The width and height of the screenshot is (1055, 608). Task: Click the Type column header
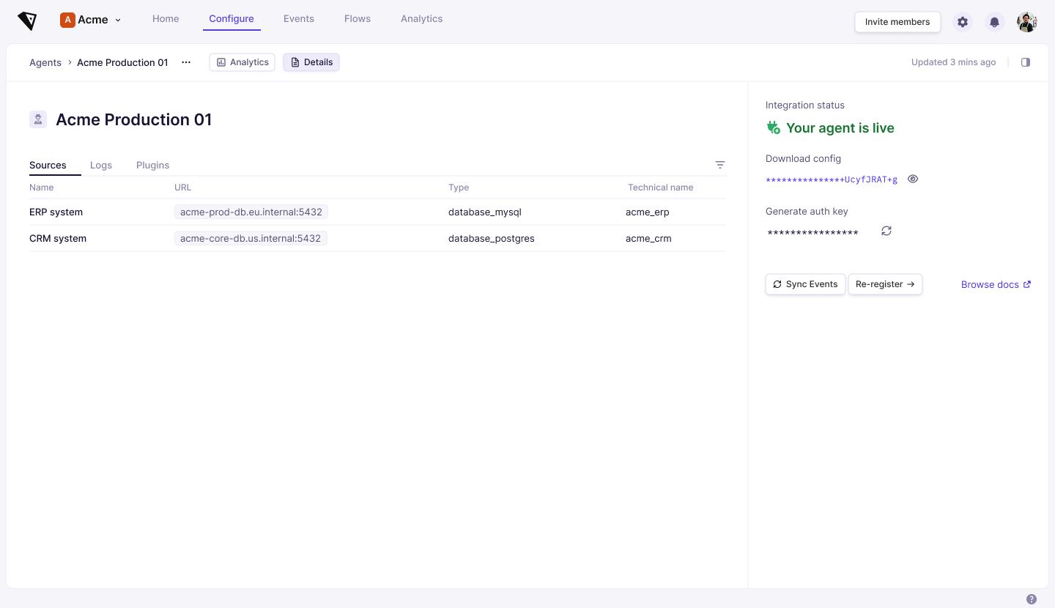[x=459, y=188]
